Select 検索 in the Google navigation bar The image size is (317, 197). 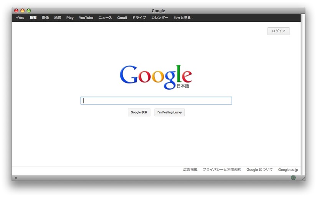pyautogui.click(x=33, y=18)
